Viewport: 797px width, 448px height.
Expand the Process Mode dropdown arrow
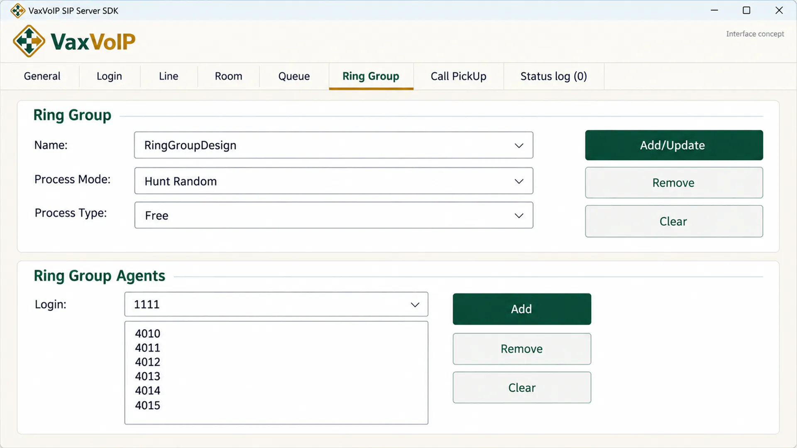click(x=519, y=181)
